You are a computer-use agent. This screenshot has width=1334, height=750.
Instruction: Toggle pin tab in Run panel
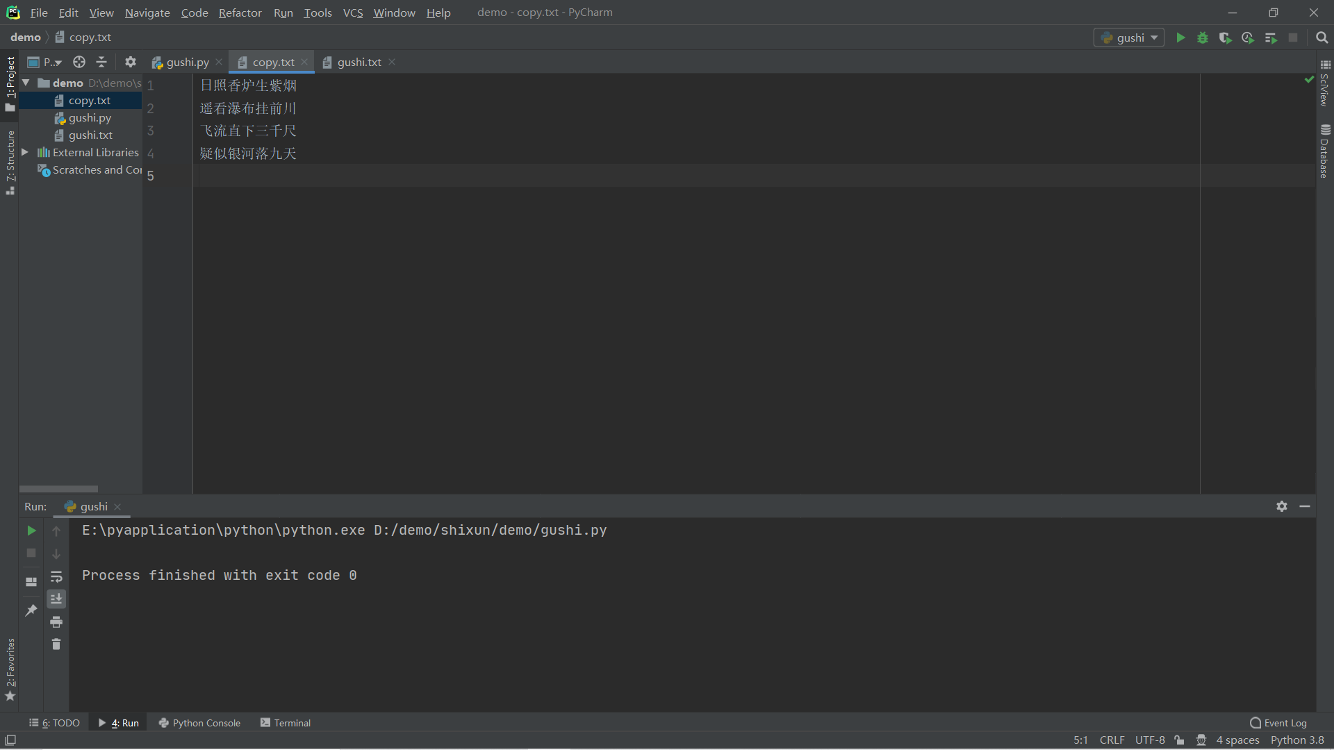pos(31,610)
